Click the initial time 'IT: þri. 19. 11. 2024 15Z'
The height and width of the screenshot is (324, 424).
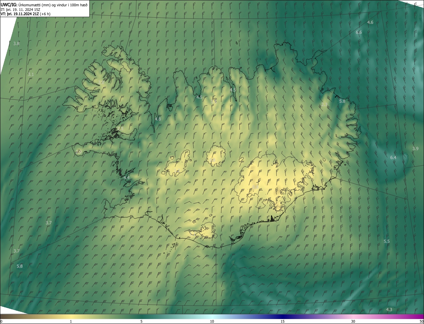click(21, 10)
